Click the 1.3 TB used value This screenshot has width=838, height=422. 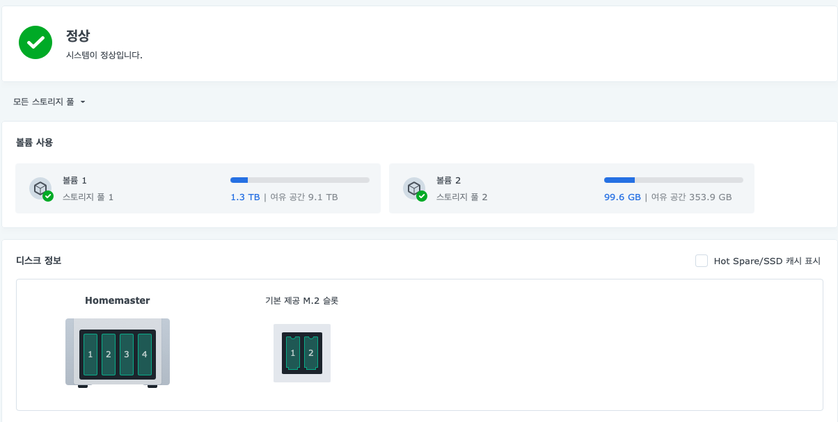(x=245, y=197)
